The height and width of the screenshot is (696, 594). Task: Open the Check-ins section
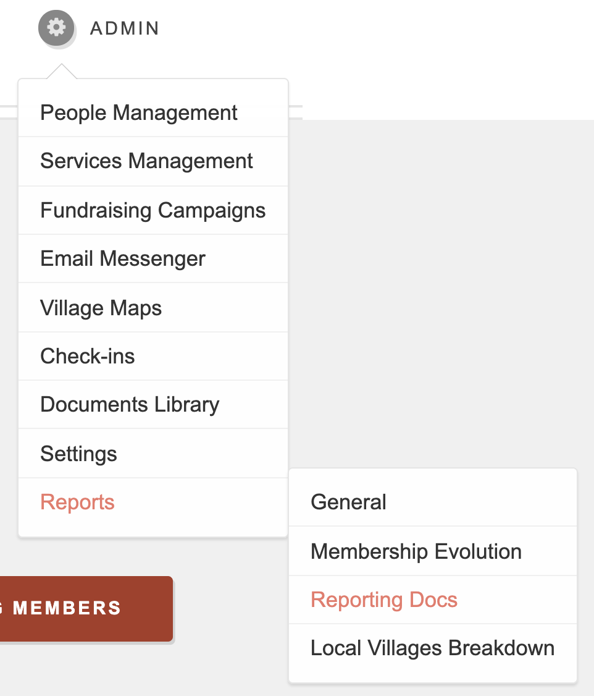pyautogui.click(x=87, y=356)
